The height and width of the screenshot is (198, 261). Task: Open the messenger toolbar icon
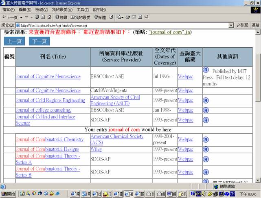(146, 17)
